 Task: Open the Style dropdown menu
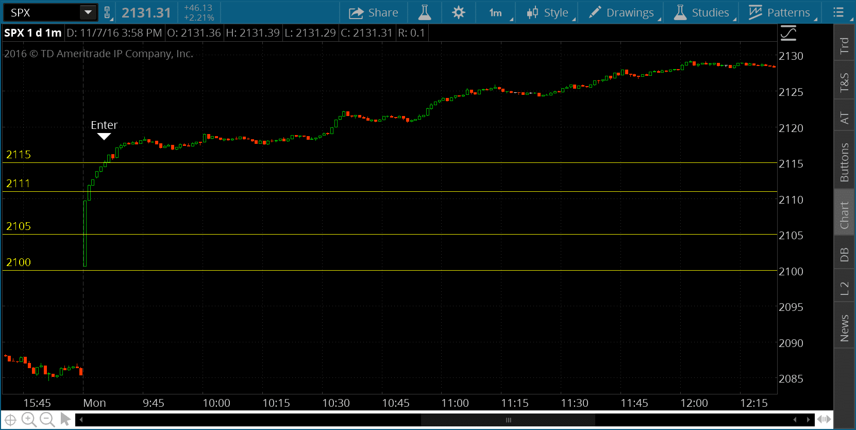(547, 12)
